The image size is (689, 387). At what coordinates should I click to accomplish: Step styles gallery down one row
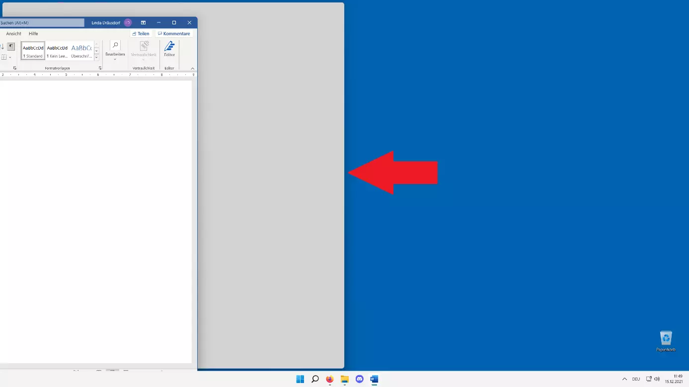pos(96,51)
